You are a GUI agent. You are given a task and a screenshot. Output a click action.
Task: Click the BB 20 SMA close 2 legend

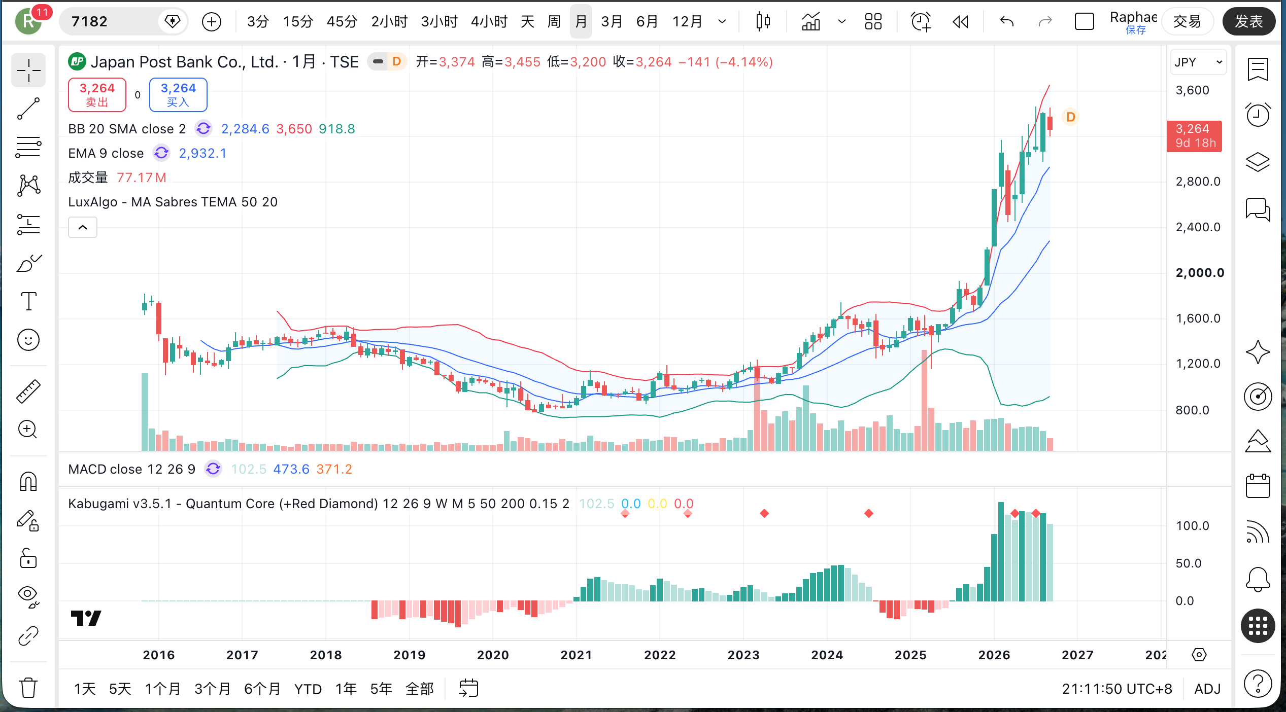point(127,129)
